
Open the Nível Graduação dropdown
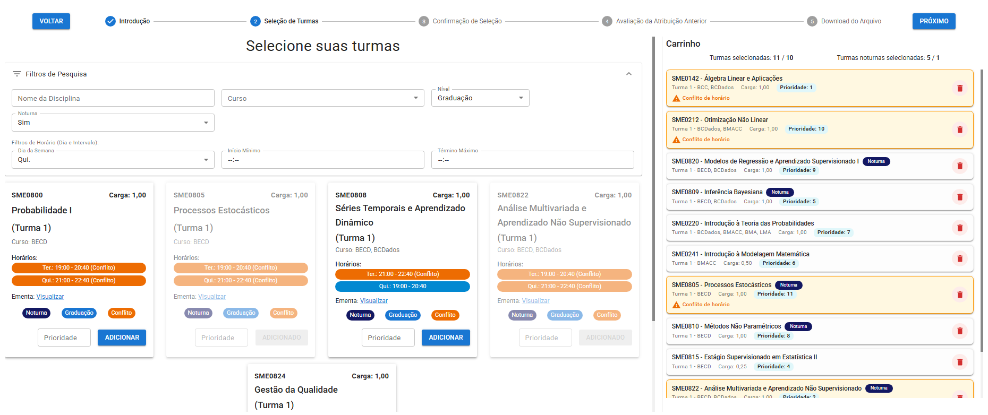(480, 98)
